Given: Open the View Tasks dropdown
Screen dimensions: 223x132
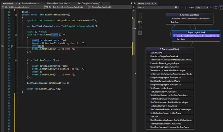Looking at the screenshot, I should tap(202, 8).
